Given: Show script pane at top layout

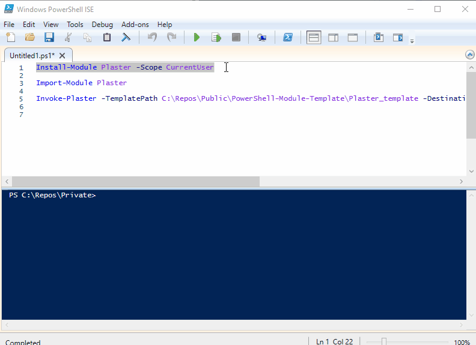Looking at the screenshot, I should point(314,37).
